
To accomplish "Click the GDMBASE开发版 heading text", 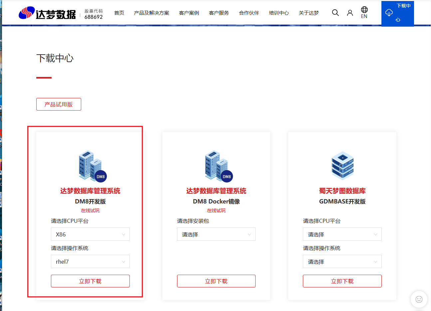I will click(342, 201).
